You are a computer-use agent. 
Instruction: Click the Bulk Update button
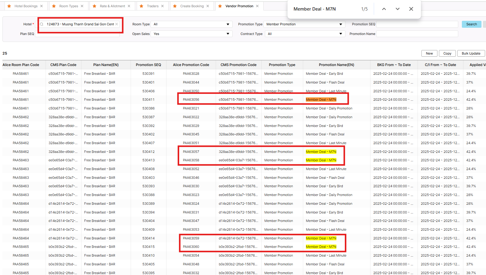pyautogui.click(x=471, y=53)
